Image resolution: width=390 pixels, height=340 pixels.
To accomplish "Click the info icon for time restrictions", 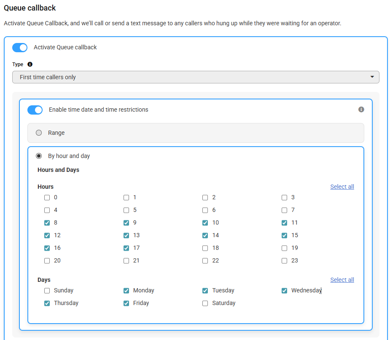I will coord(361,110).
